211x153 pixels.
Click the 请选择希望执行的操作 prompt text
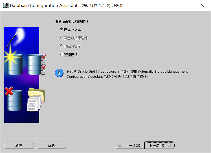pyautogui.click(x=72, y=22)
